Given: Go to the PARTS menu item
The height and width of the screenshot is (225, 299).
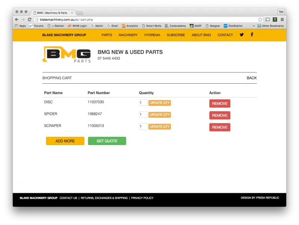Looking at the screenshot, I should point(107,35).
